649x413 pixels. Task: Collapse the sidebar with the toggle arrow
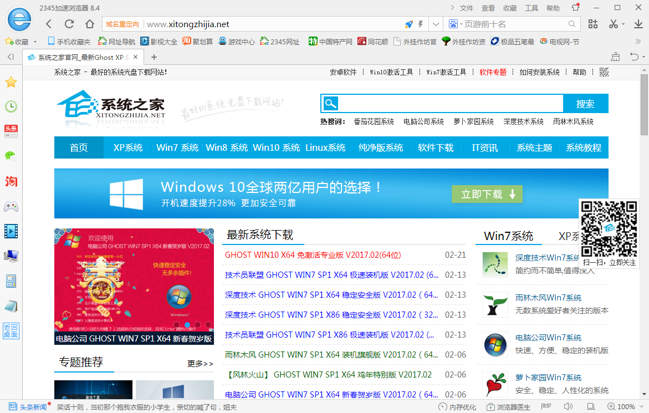click(x=11, y=57)
